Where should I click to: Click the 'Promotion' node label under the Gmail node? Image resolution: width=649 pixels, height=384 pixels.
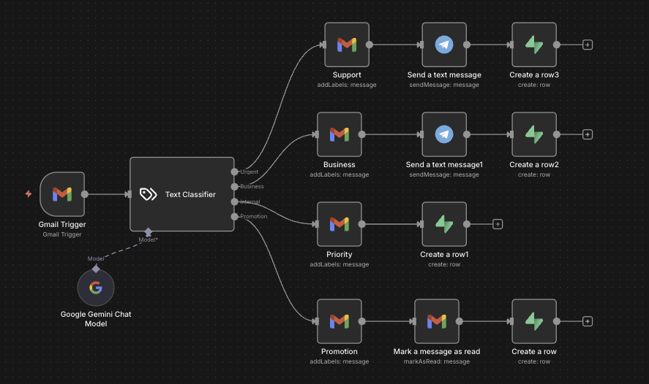tap(339, 351)
